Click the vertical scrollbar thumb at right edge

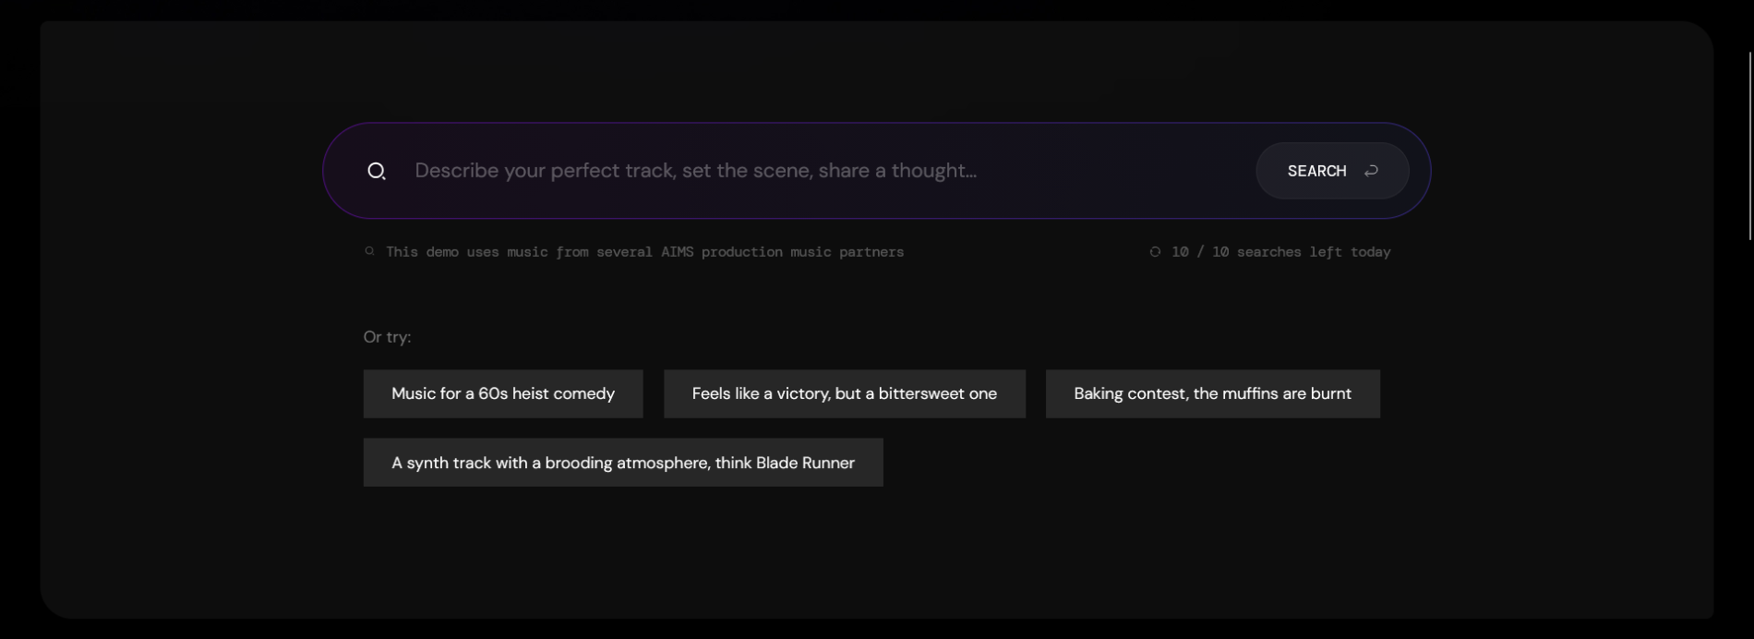pyautogui.click(x=1749, y=146)
